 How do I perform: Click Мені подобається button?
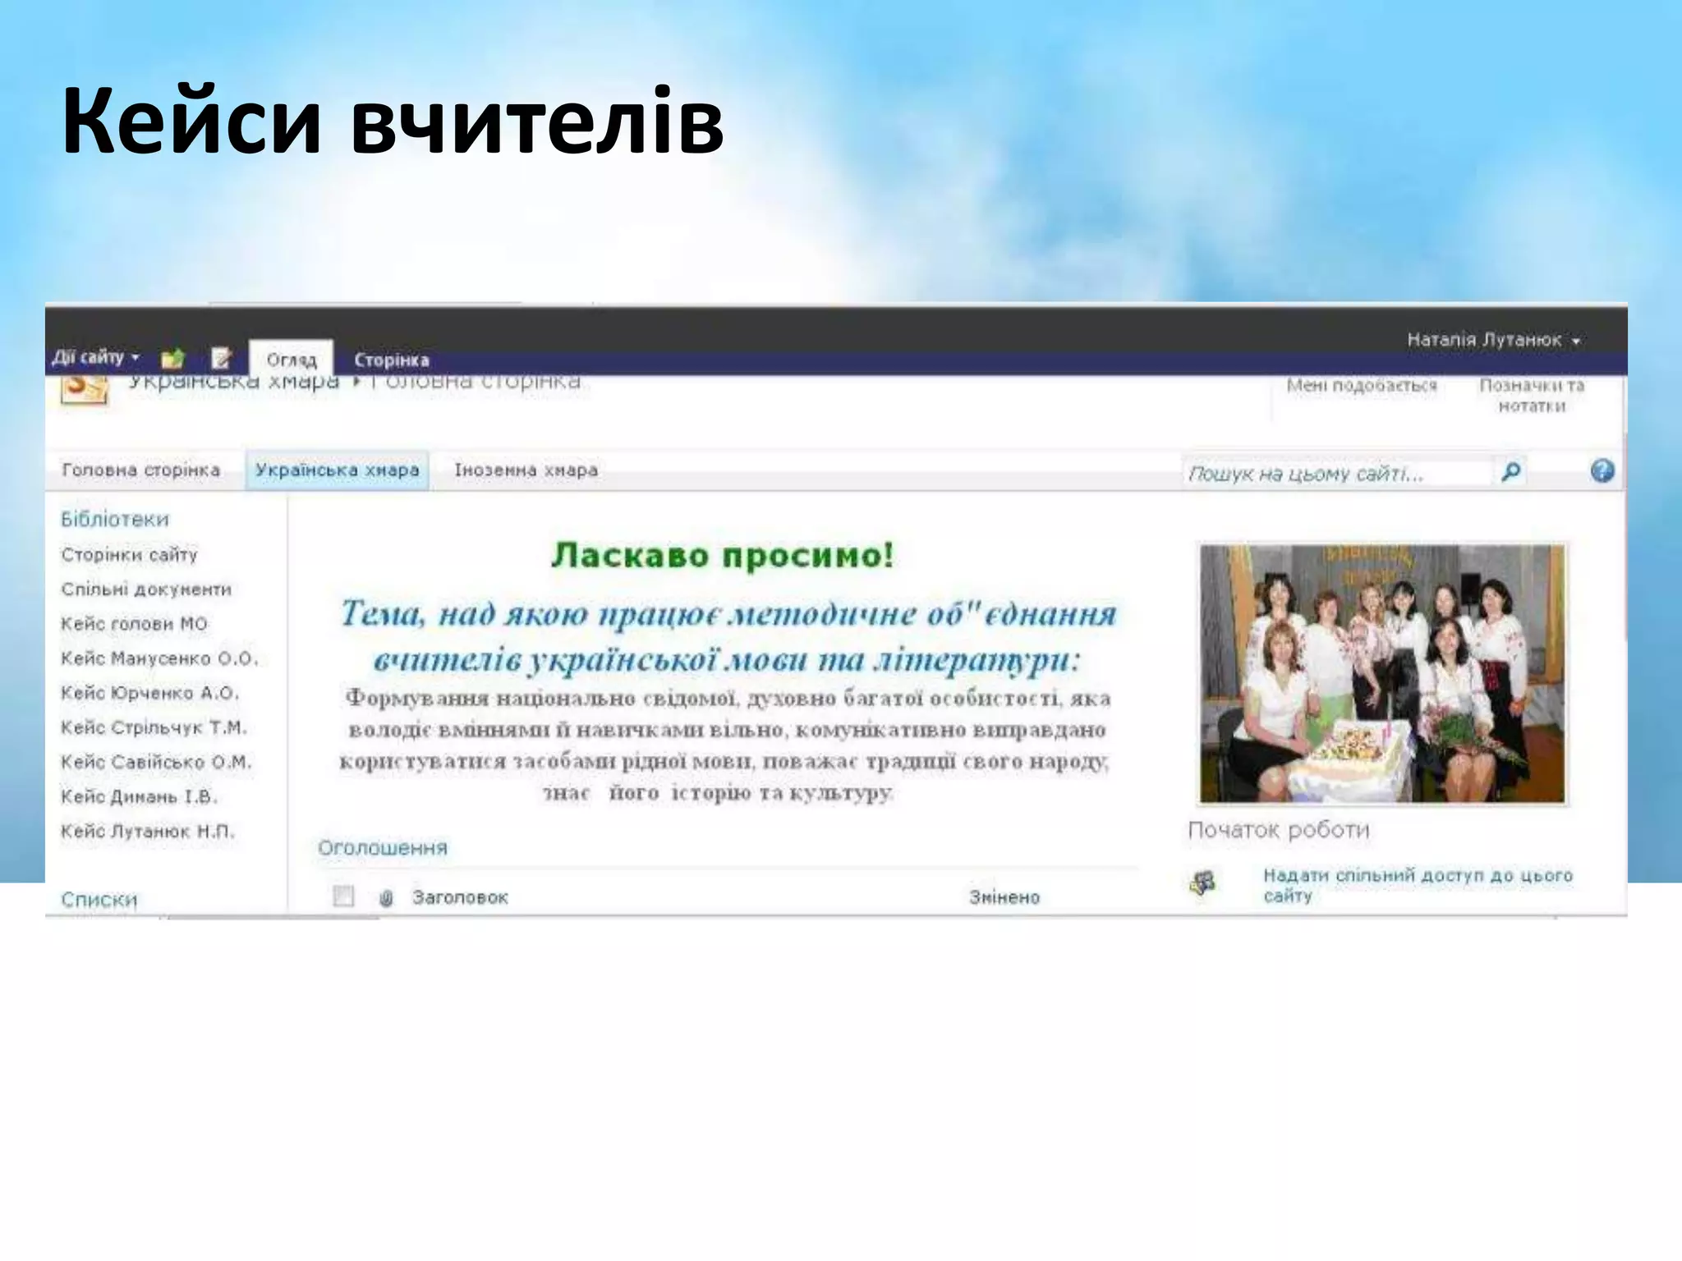point(1362,386)
